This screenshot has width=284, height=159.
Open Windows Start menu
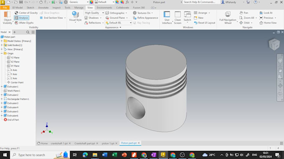point(5,155)
